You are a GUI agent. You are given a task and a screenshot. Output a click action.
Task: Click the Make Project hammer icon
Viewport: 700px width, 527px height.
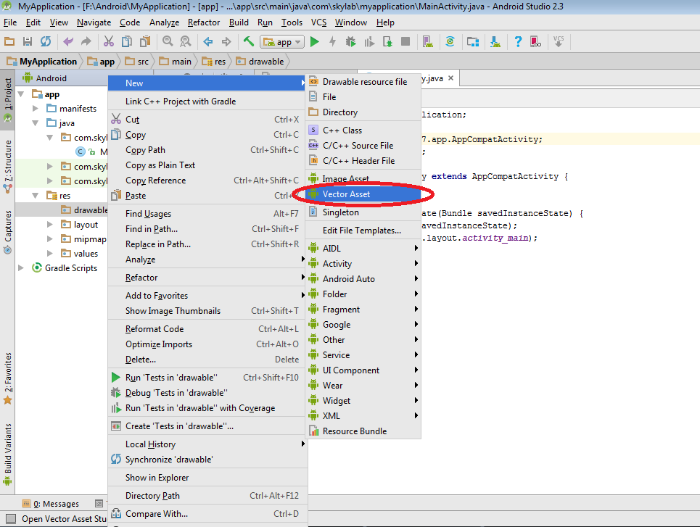[x=249, y=42]
